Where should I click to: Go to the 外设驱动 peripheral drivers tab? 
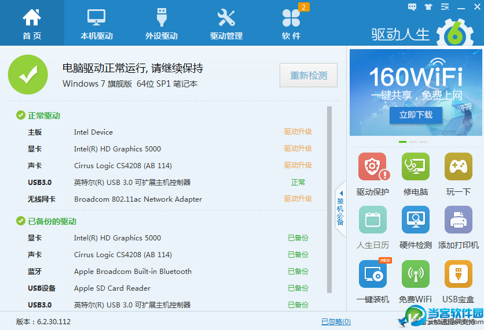tap(161, 23)
